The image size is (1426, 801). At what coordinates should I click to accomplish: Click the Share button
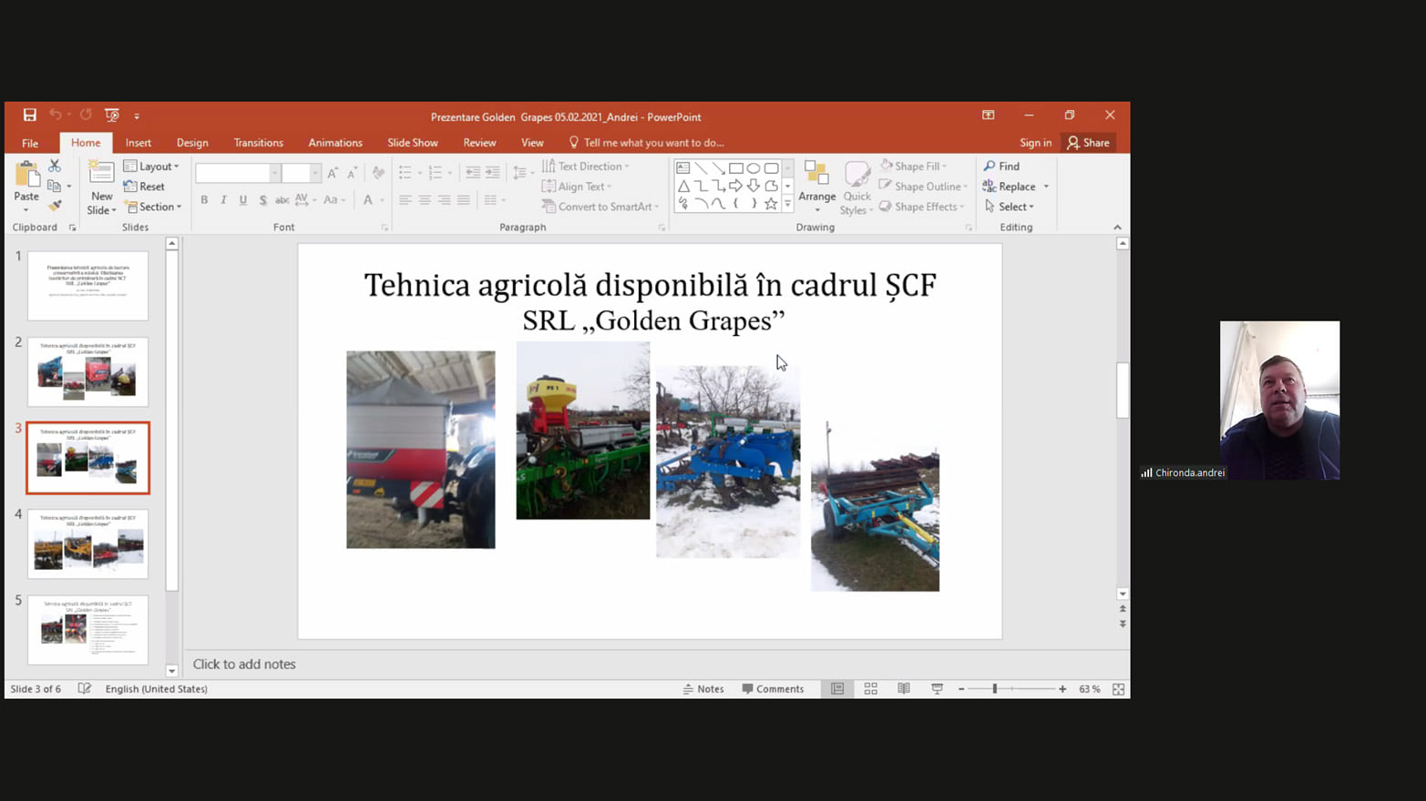1089,143
